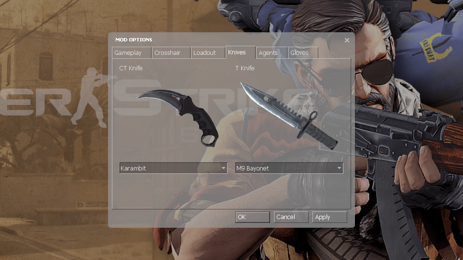Go to the Loadout tab
463x260 pixels.
pyautogui.click(x=204, y=53)
